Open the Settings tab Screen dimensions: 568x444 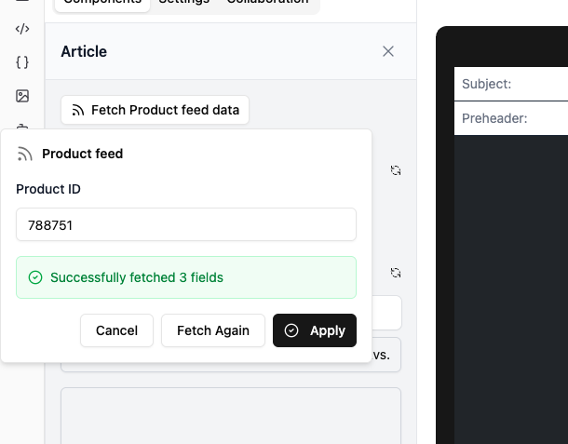click(x=183, y=3)
